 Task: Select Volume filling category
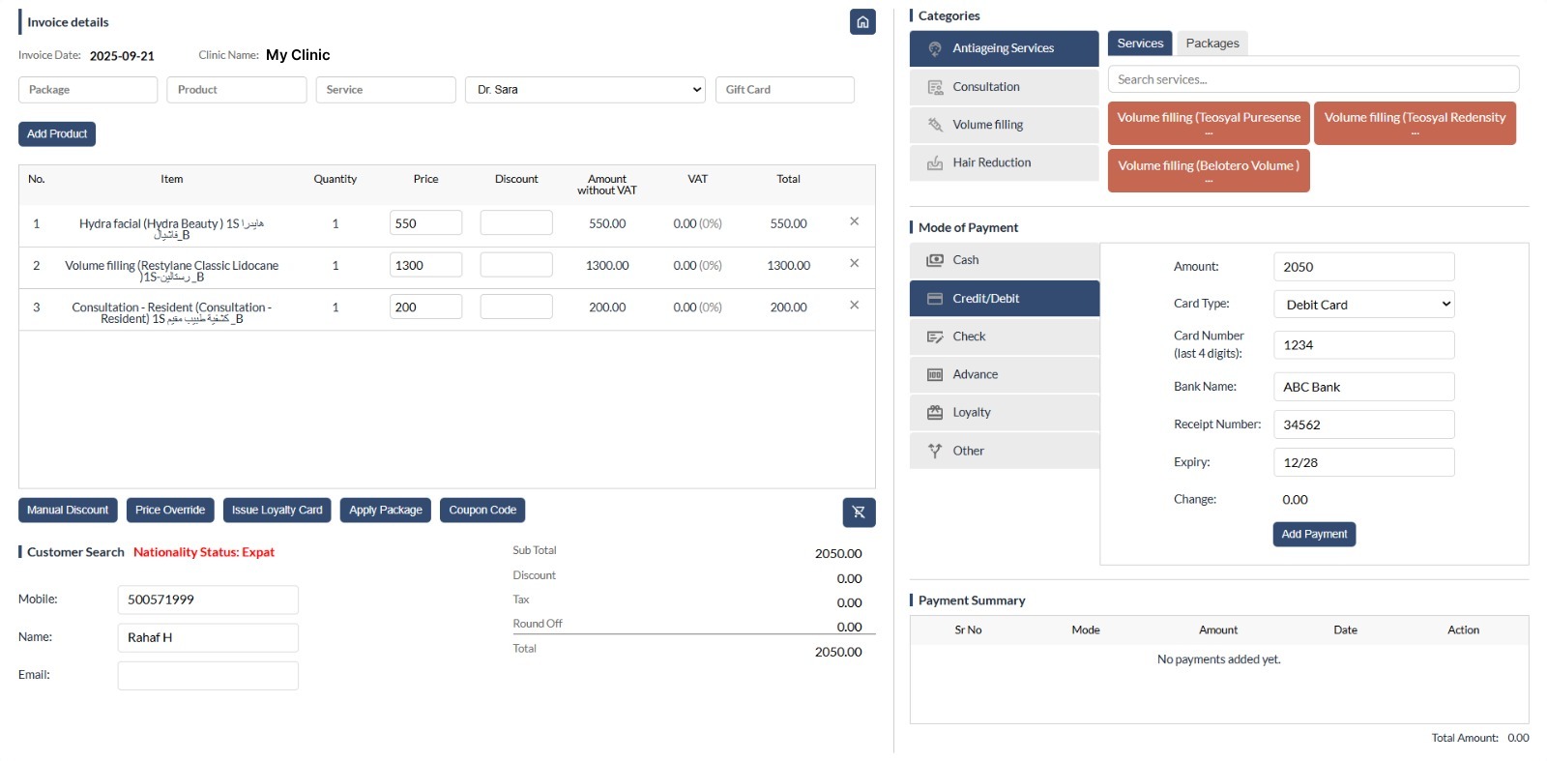coord(1005,125)
